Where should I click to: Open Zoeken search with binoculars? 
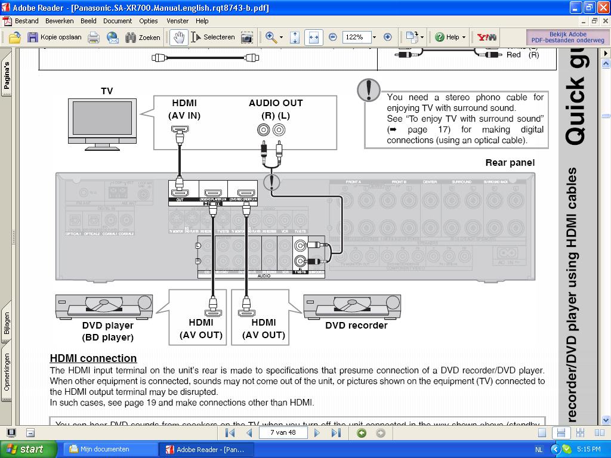click(x=143, y=38)
